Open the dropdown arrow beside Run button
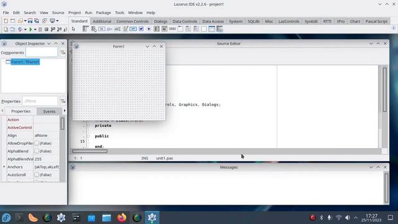398x224 pixels. [35, 29]
